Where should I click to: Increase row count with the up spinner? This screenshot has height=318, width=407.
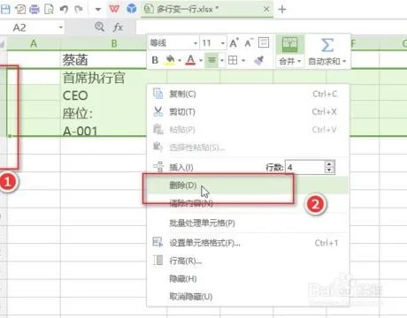click(329, 164)
